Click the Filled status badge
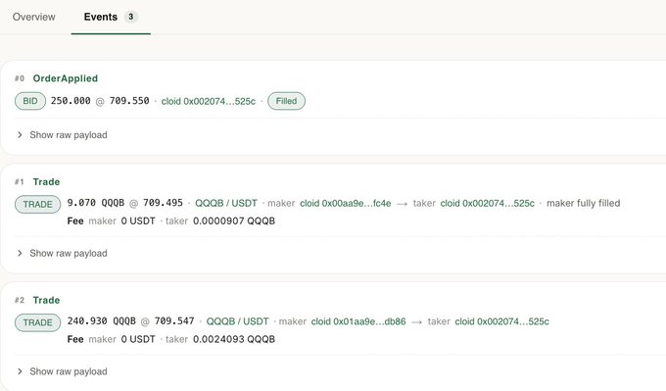 [x=286, y=101]
